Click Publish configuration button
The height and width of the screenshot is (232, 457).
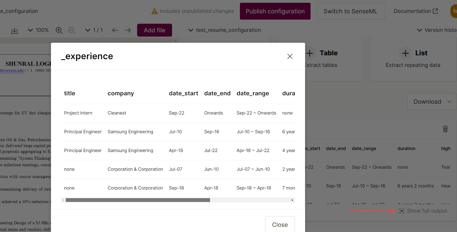[x=275, y=11]
